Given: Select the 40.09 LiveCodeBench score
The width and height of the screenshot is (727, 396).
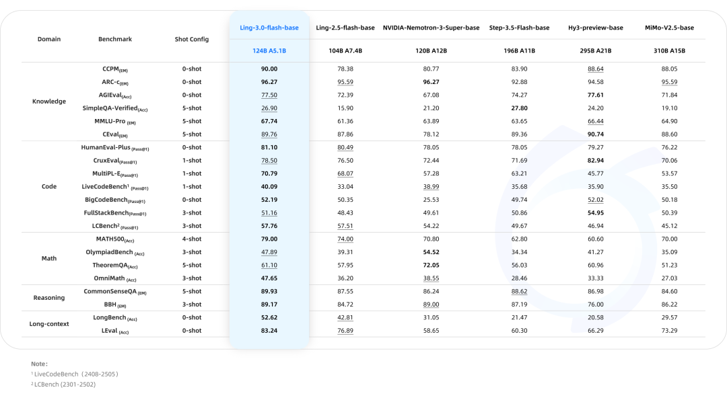Looking at the screenshot, I should 269,187.
